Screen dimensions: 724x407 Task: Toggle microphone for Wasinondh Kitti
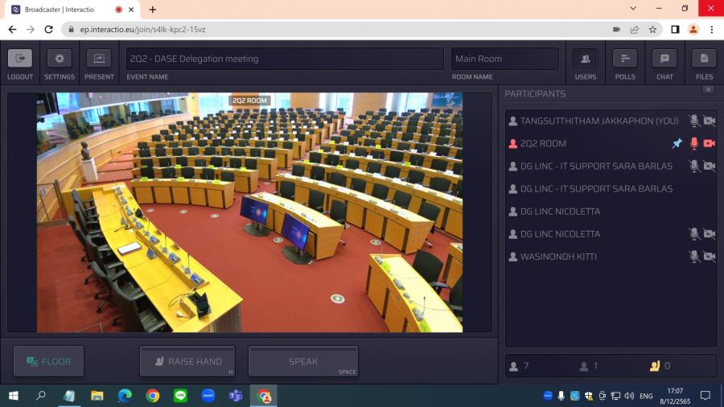click(x=694, y=257)
